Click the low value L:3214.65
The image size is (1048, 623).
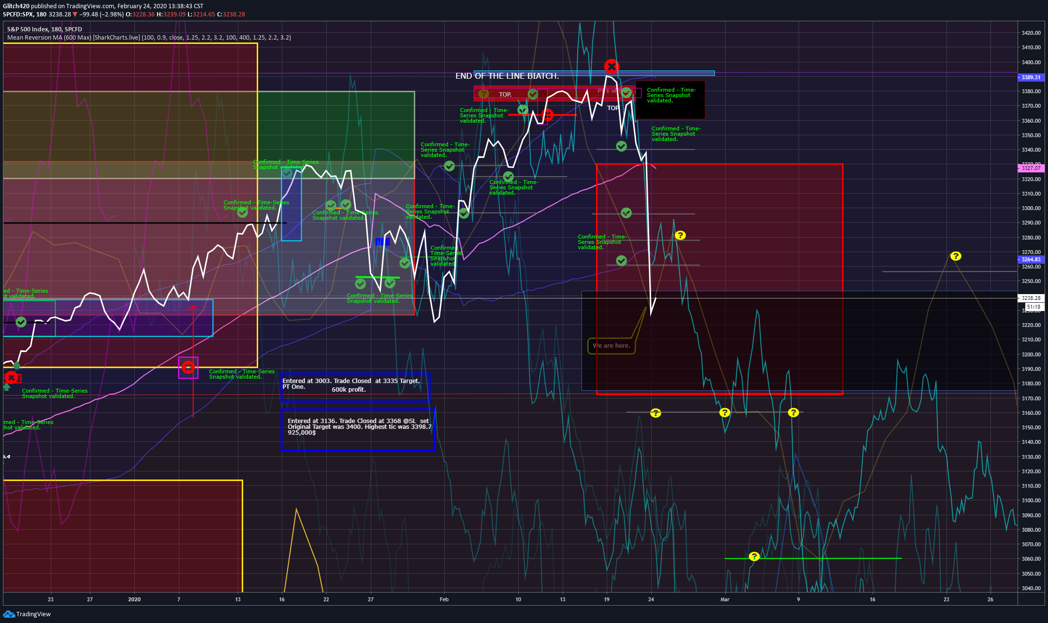(x=202, y=14)
